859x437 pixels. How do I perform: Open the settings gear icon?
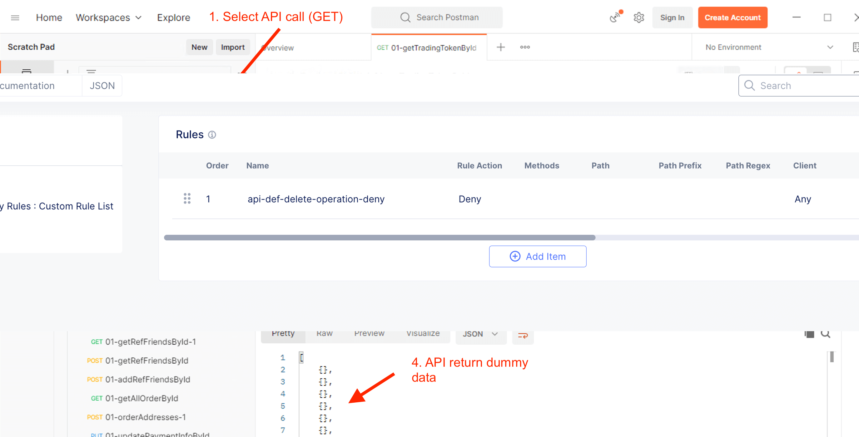tap(638, 18)
